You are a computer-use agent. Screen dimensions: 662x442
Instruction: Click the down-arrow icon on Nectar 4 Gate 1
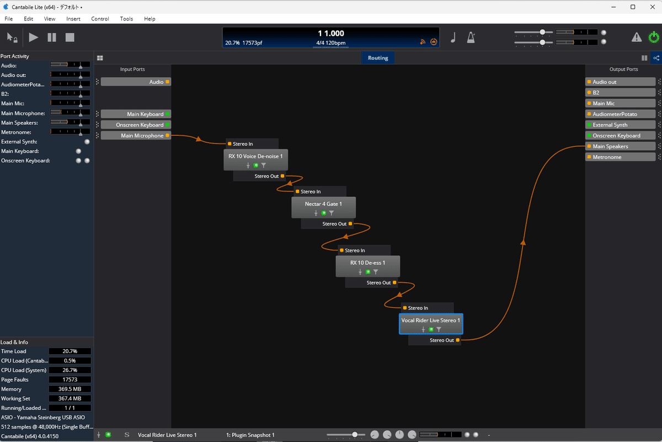316,213
